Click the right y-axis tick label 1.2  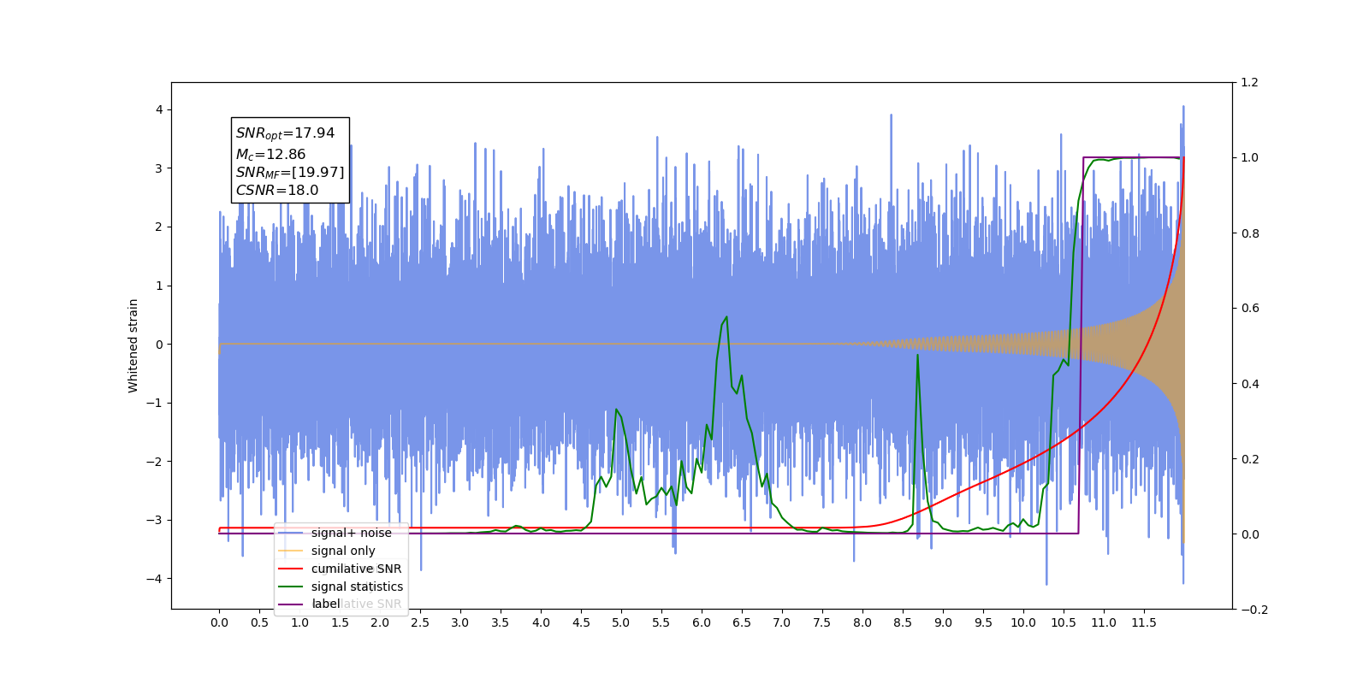1249,83
